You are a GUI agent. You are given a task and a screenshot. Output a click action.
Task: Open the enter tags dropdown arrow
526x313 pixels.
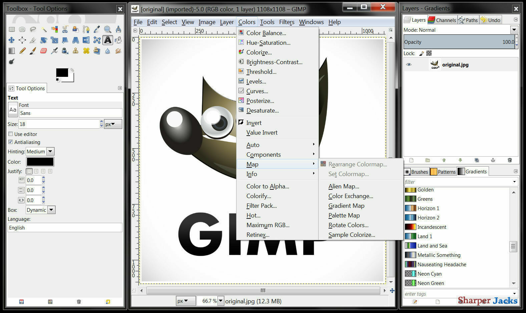[514, 294]
